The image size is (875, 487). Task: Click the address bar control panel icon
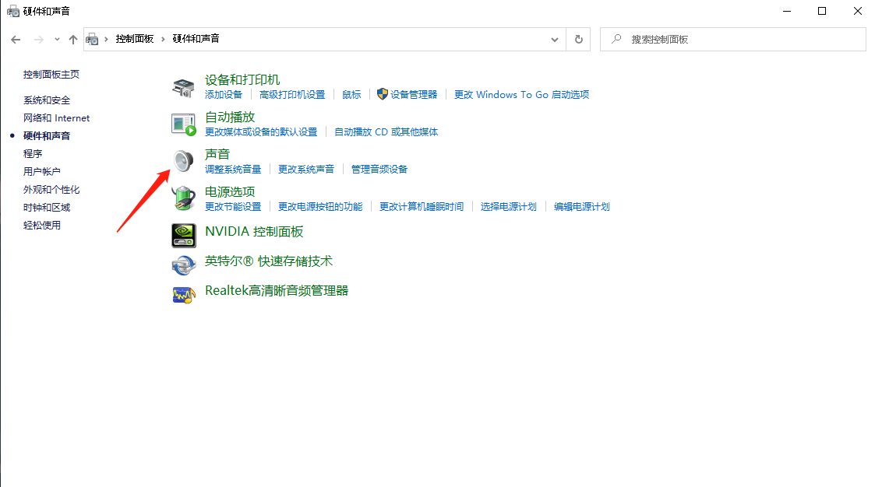click(x=92, y=40)
